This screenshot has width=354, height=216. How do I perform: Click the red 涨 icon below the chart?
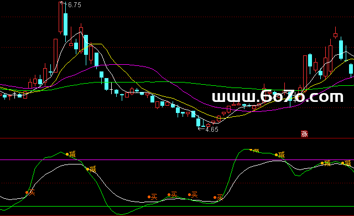[304, 134]
